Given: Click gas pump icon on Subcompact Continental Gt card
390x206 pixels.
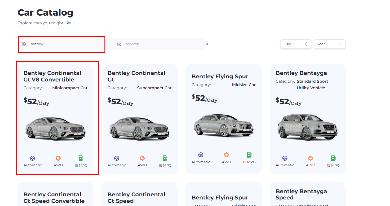Looking at the screenshot, I should tap(165, 158).
